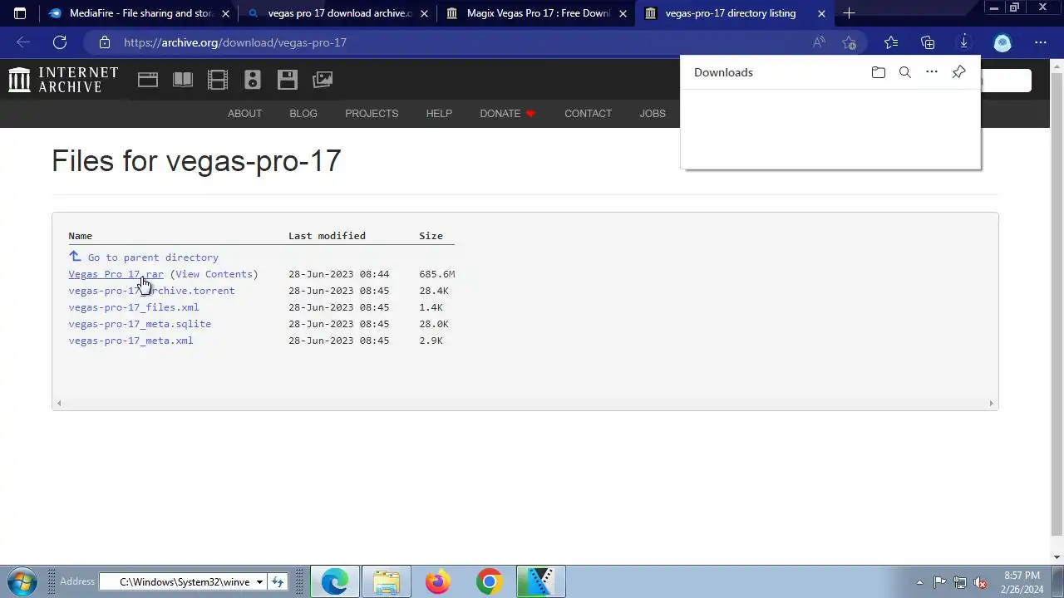Open DONATE in Archive navigation
1064x598 pixels.
507,114
